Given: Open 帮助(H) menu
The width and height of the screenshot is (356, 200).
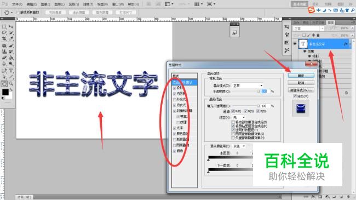Looking at the screenshot, I should point(133,4).
